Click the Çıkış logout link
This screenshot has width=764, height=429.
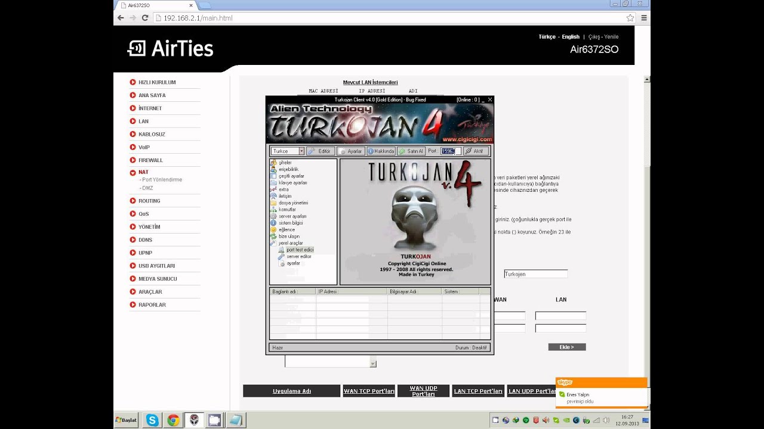pyautogui.click(x=594, y=37)
